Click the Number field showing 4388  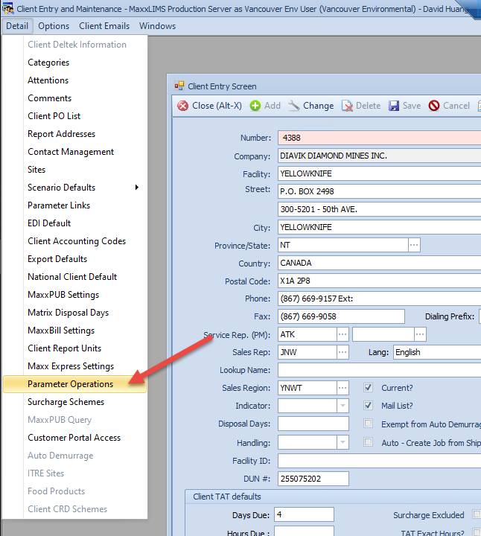click(380, 138)
